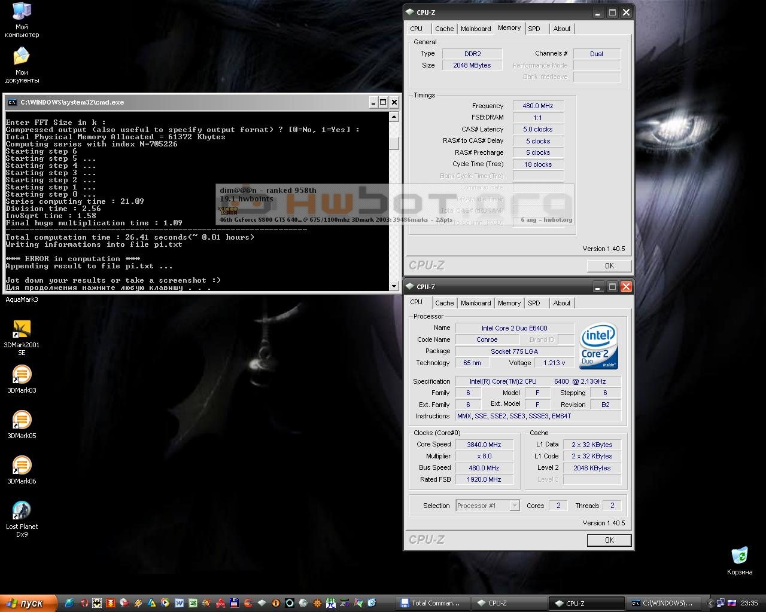Image resolution: width=766 pixels, height=612 pixels.
Task: Click the Multiplier x 8.0 value
Action: [x=484, y=456]
